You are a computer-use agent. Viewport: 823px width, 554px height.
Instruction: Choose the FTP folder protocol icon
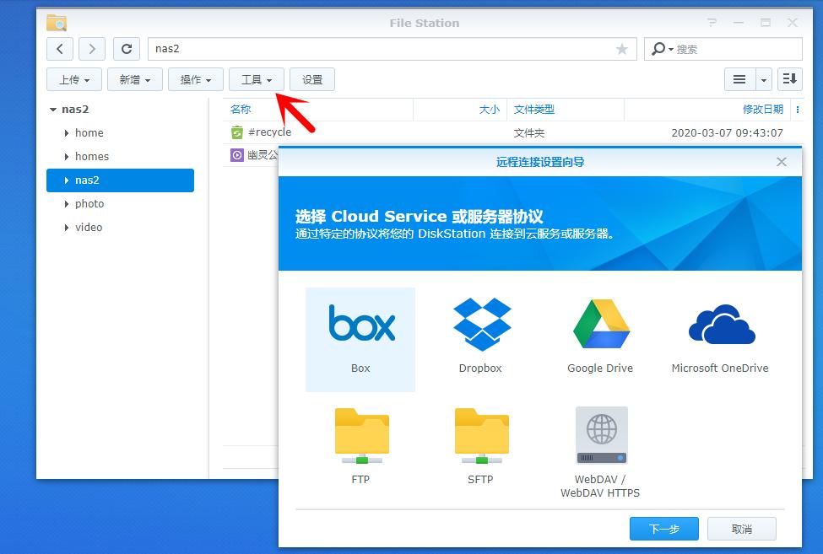point(361,436)
